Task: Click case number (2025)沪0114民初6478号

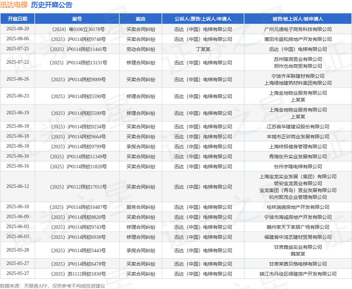Action: point(77,264)
